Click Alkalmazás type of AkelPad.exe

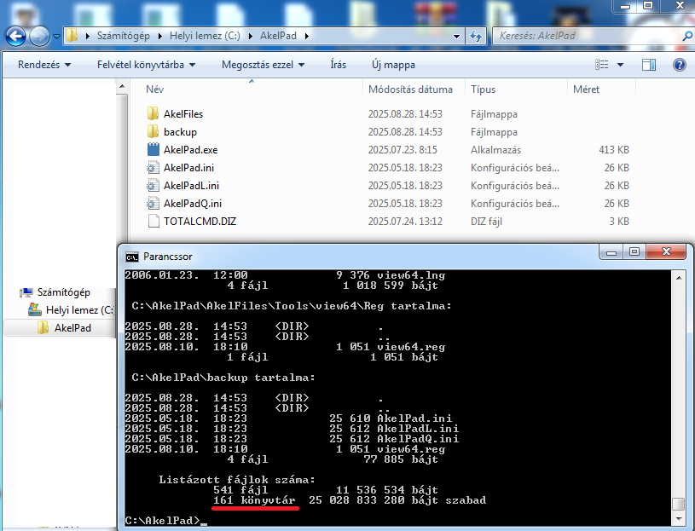coord(495,150)
